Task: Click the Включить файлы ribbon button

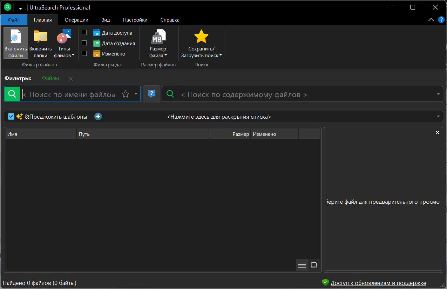Action: click(x=16, y=43)
